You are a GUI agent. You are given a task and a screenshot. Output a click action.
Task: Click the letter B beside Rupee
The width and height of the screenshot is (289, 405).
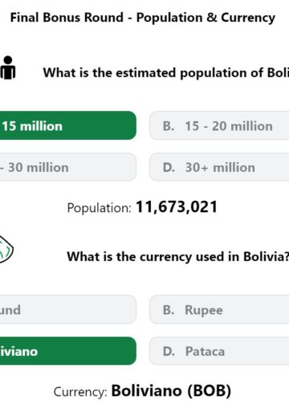click(169, 310)
